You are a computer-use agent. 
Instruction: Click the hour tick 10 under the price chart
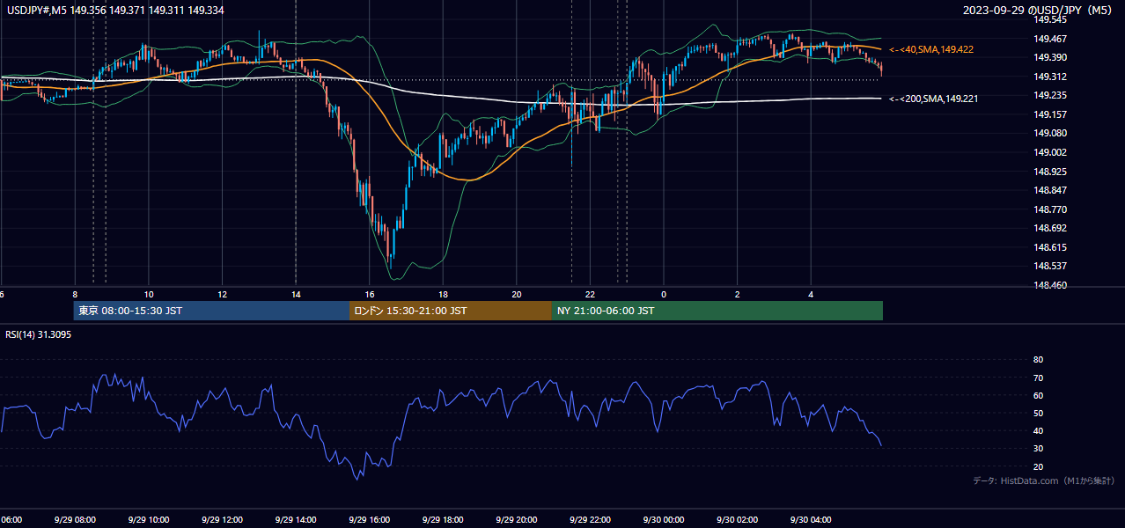point(149,295)
